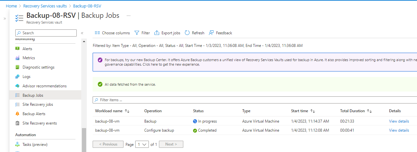Click the '1/4/2023, 11:12:08 AM' start time

click(310, 130)
